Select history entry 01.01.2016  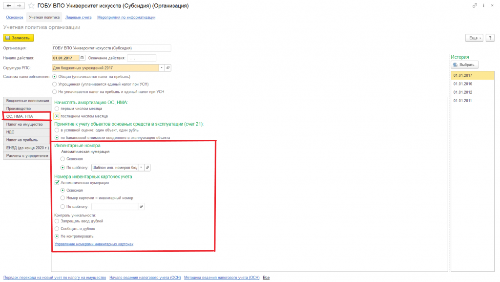pyautogui.click(x=473, y=84)
